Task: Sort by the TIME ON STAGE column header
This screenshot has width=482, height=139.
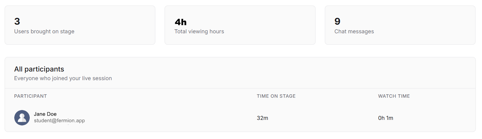Action: (x=276, y=96)
